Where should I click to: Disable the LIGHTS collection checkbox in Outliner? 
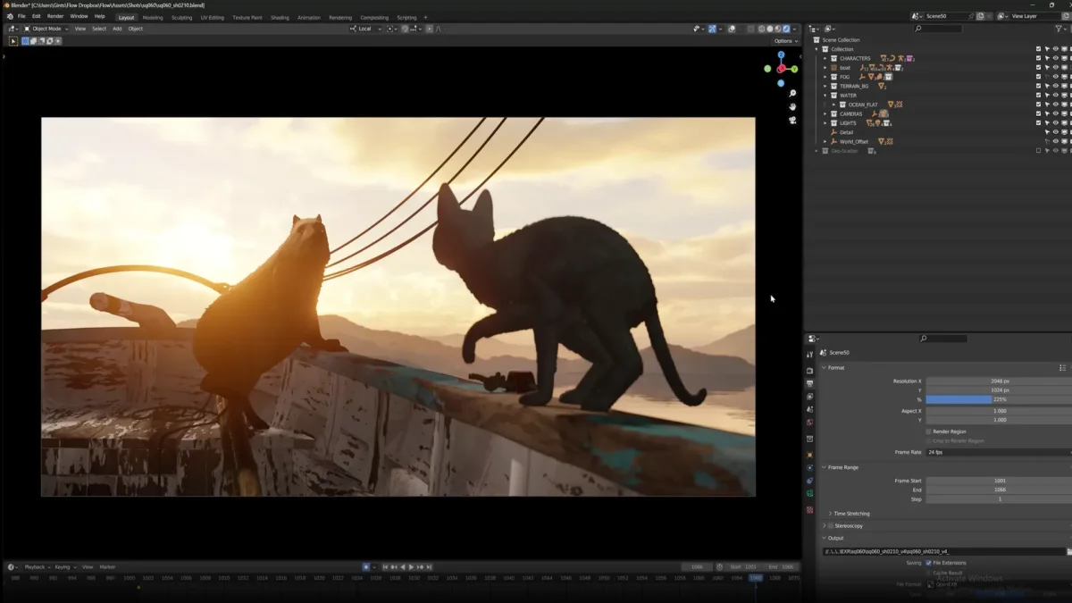click(1038, 123)
